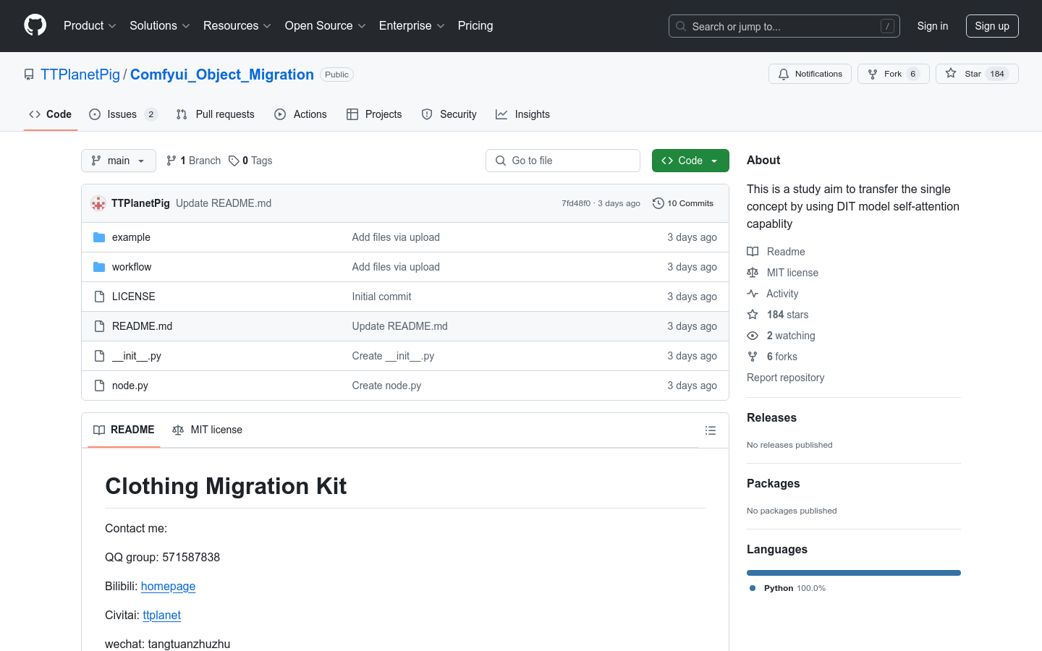Viewport: 1042px width, 651px height.
Task: Open the latest commit message Update README.md
Action: (x=224, y=203)
